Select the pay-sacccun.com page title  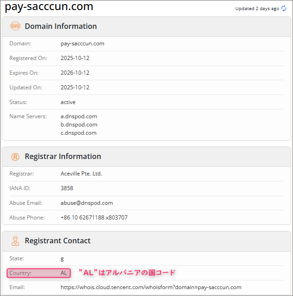pyautogui.click(x=49, y=7)
